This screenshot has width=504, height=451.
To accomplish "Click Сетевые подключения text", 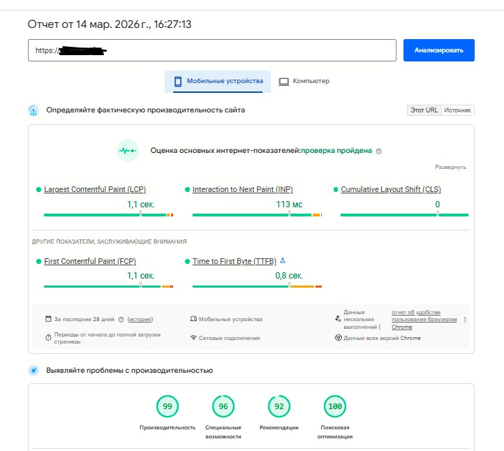I will click(229, 338).
